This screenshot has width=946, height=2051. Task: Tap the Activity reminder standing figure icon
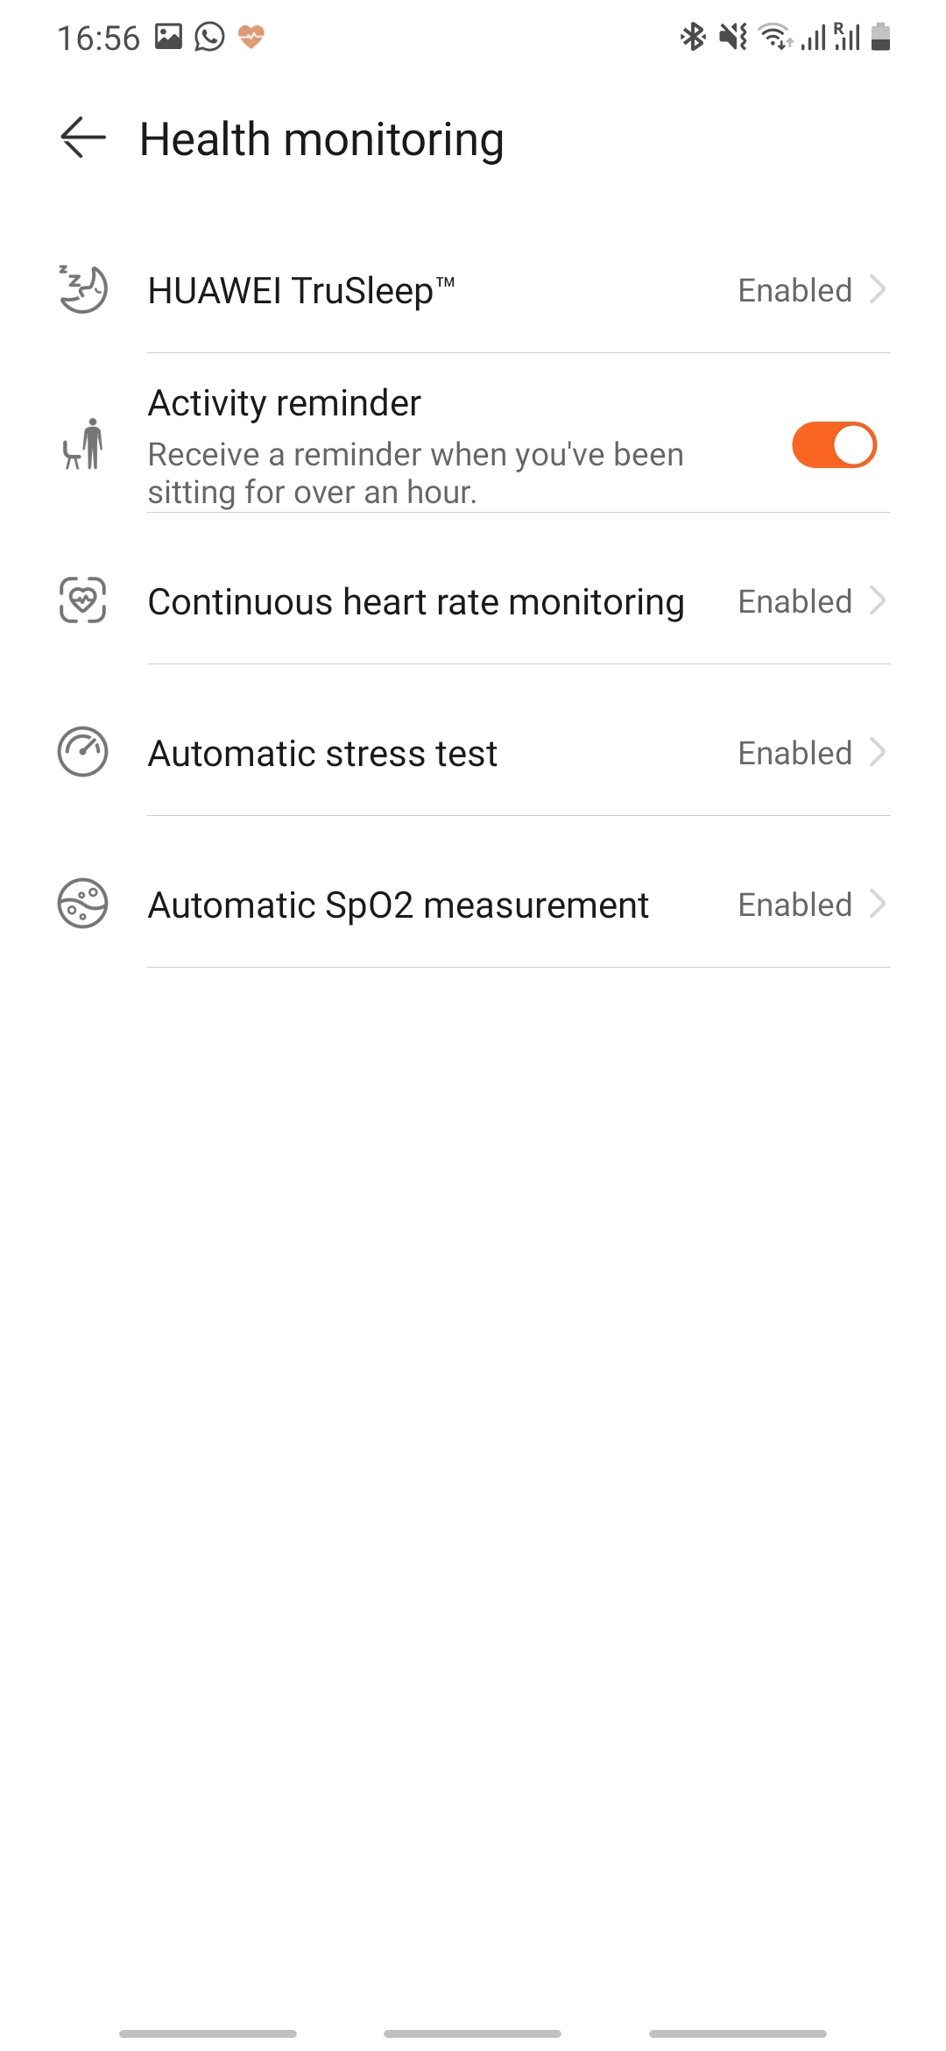coord(83,444)
